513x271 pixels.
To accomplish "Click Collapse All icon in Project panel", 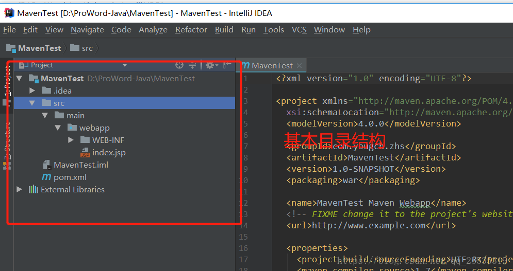I will point(192,65).
